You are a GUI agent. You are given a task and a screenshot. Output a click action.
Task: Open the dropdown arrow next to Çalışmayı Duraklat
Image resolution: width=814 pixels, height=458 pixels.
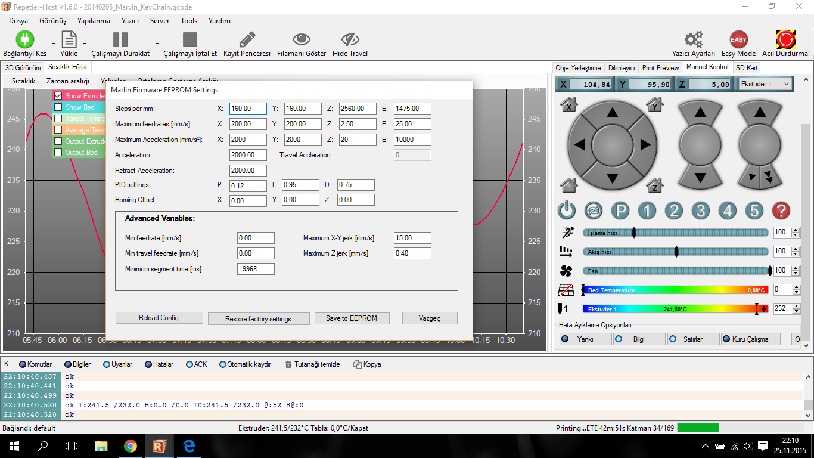157,44
